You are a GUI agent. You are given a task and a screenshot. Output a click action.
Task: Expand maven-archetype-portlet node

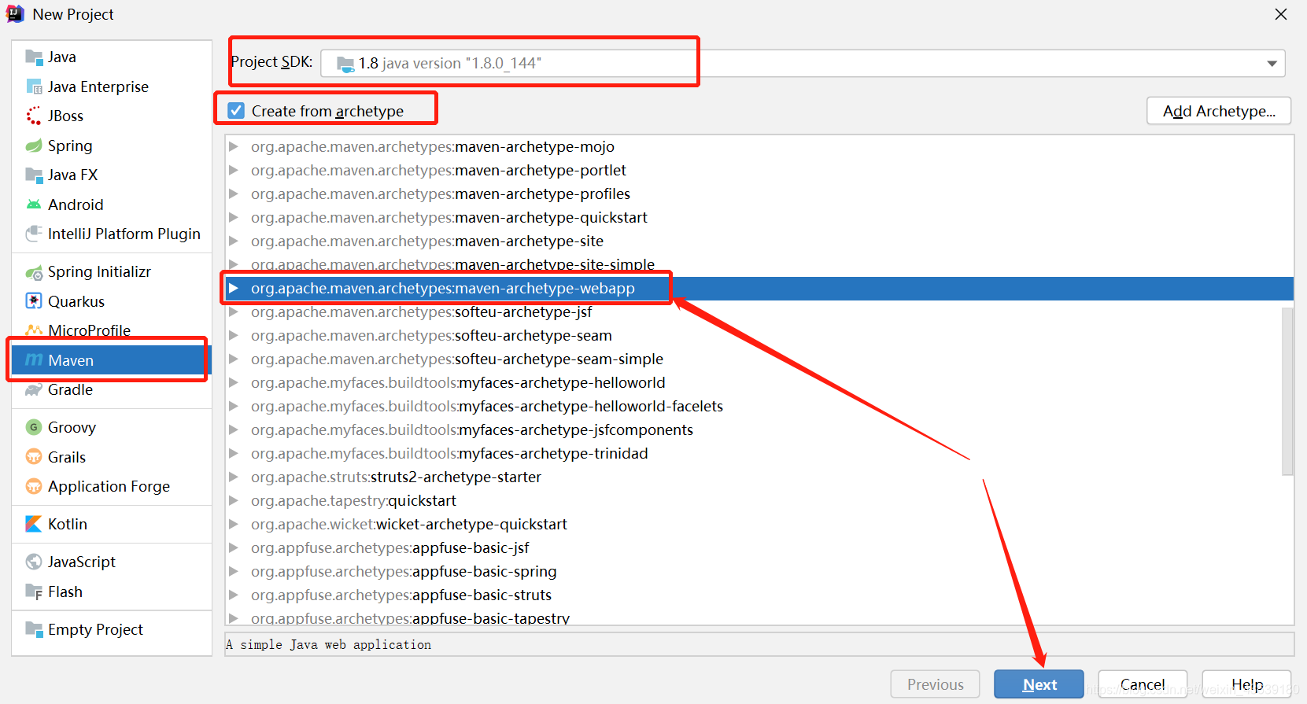[x=234, y=170]
